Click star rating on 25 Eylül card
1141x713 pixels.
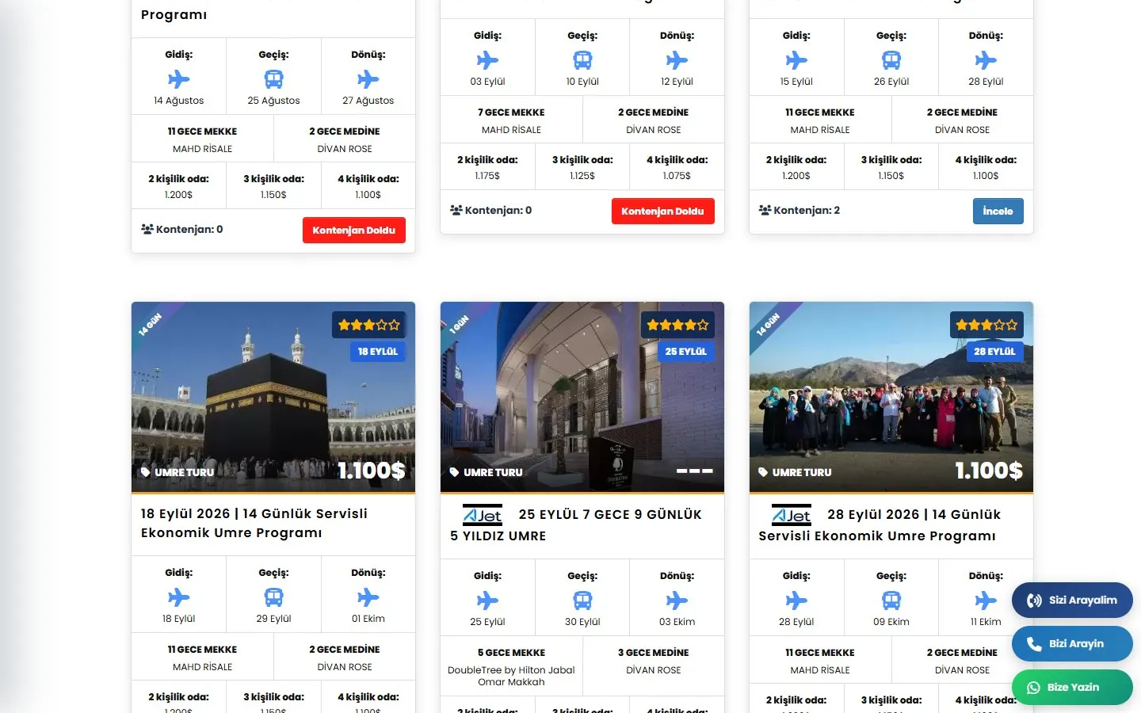coord(677,325)
